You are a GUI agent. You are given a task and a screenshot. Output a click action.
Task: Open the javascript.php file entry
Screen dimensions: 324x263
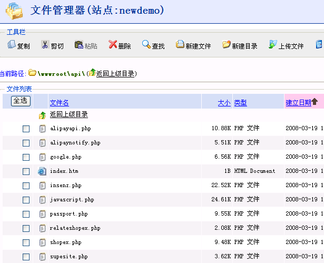(72, 200)
